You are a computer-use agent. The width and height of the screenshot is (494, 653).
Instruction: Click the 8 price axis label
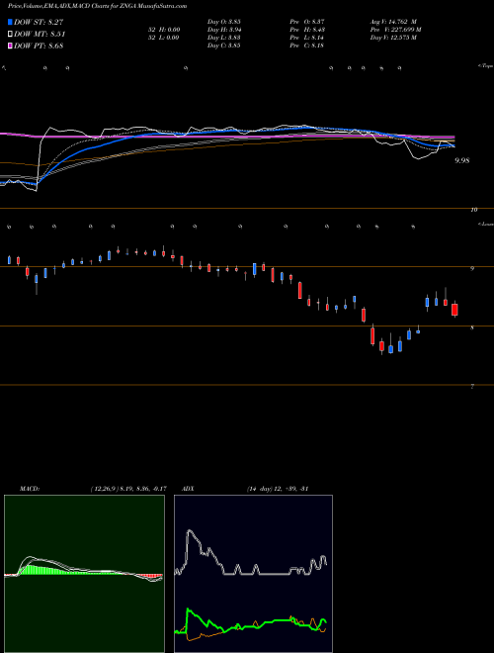pyautogui.click(x=472, y=327)
